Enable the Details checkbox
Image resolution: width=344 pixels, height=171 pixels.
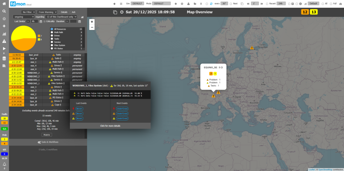pyautogui.click(x=60, y=12)
